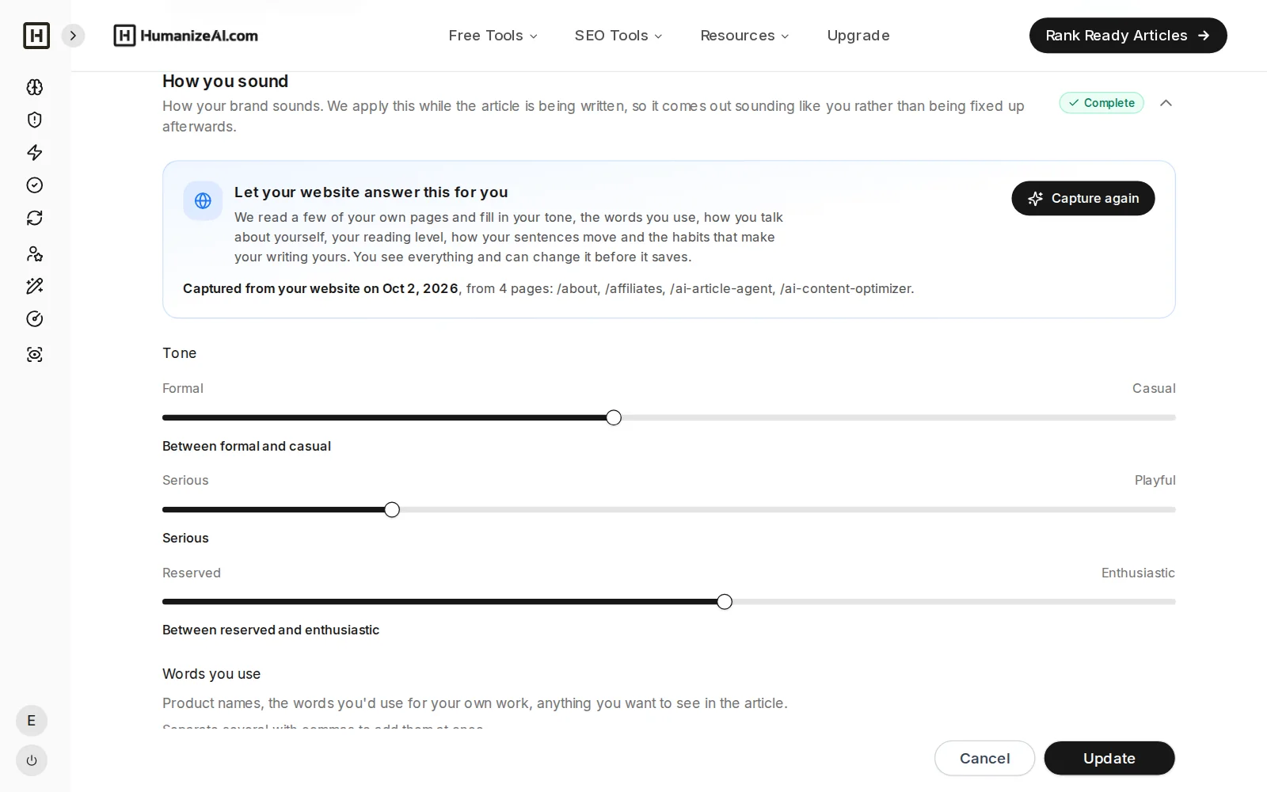Click the 'How you sound' section heading
This screenshot has width=1267, height=792.
click(225, 81)
